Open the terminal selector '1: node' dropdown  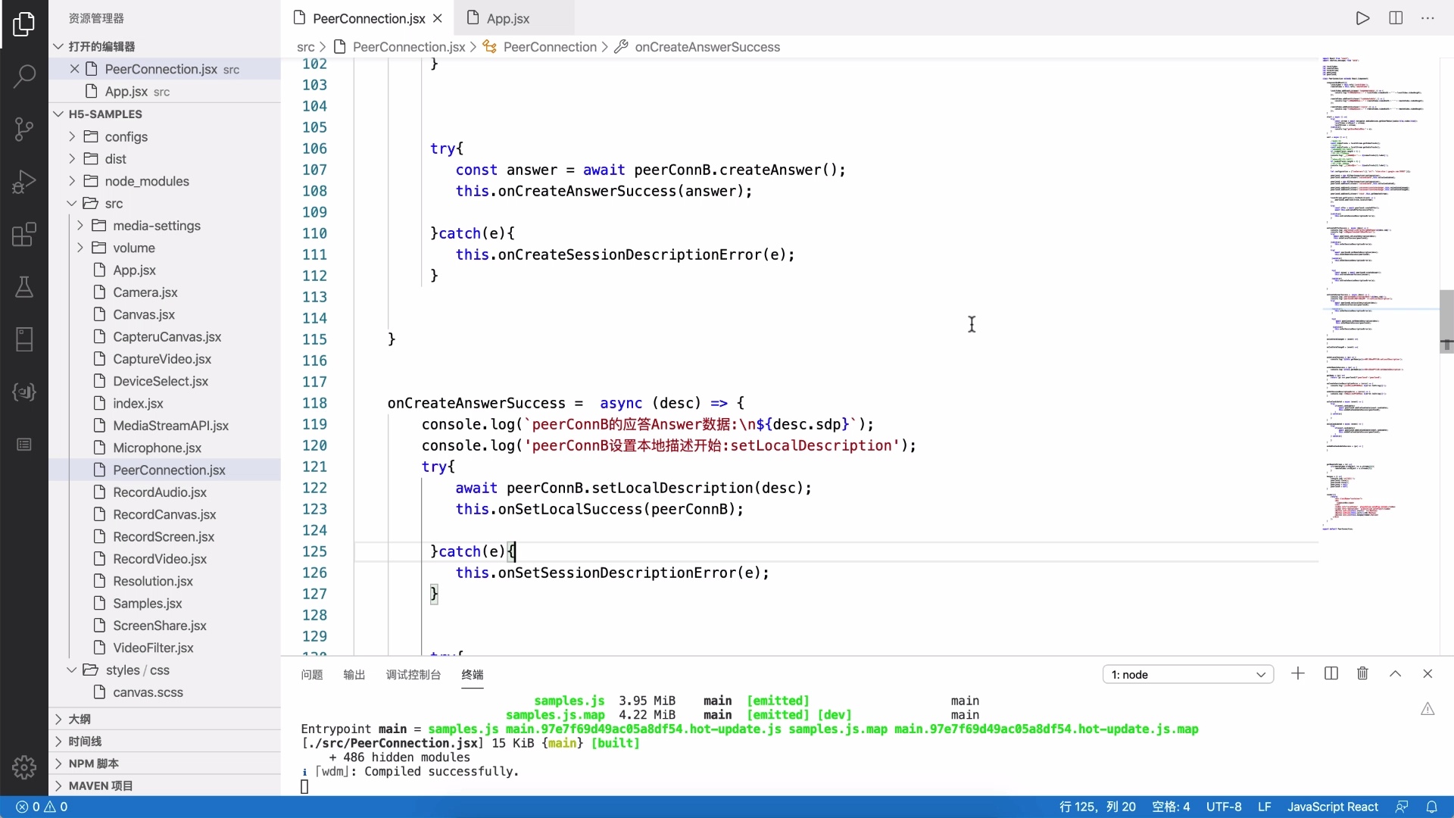click(x=1187, y=674)
